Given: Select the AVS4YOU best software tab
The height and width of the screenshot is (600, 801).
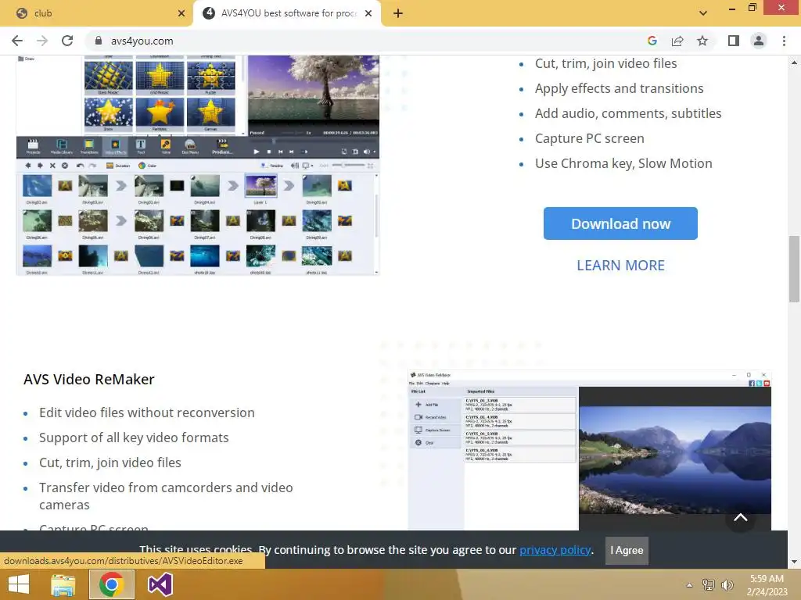Looking at the screenshot, I should point(287,13).
